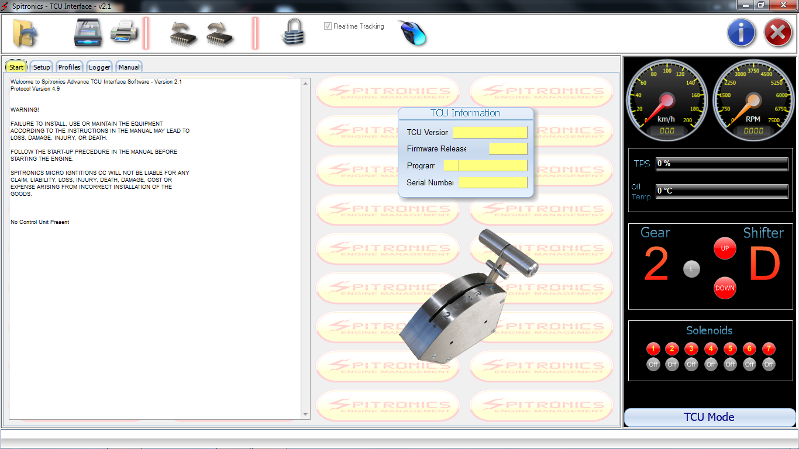Screen dimensions: 799x449
Task: Click red solenoid 3 light
Action: [x=691, y=349]
